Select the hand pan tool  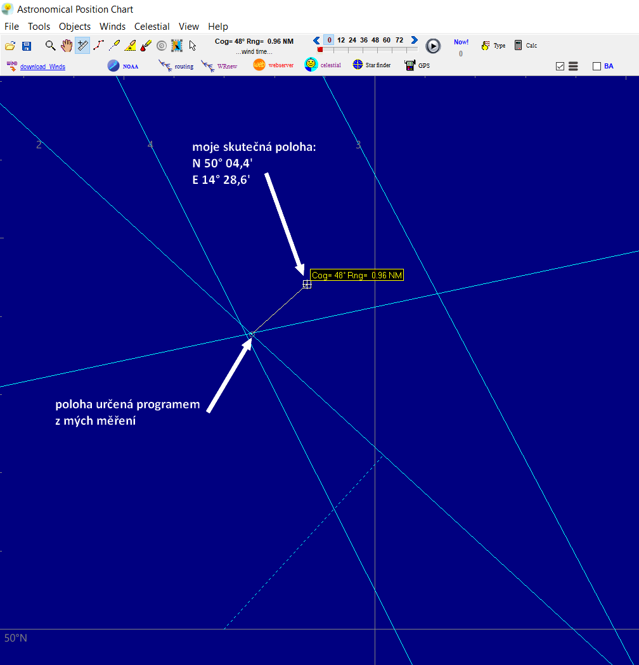(x=66, y=45)
